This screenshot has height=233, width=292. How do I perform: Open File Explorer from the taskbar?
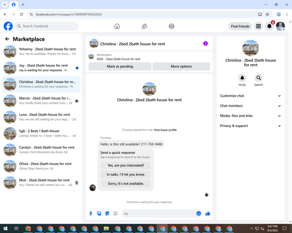pyautogui.click(x=106, y=228)
